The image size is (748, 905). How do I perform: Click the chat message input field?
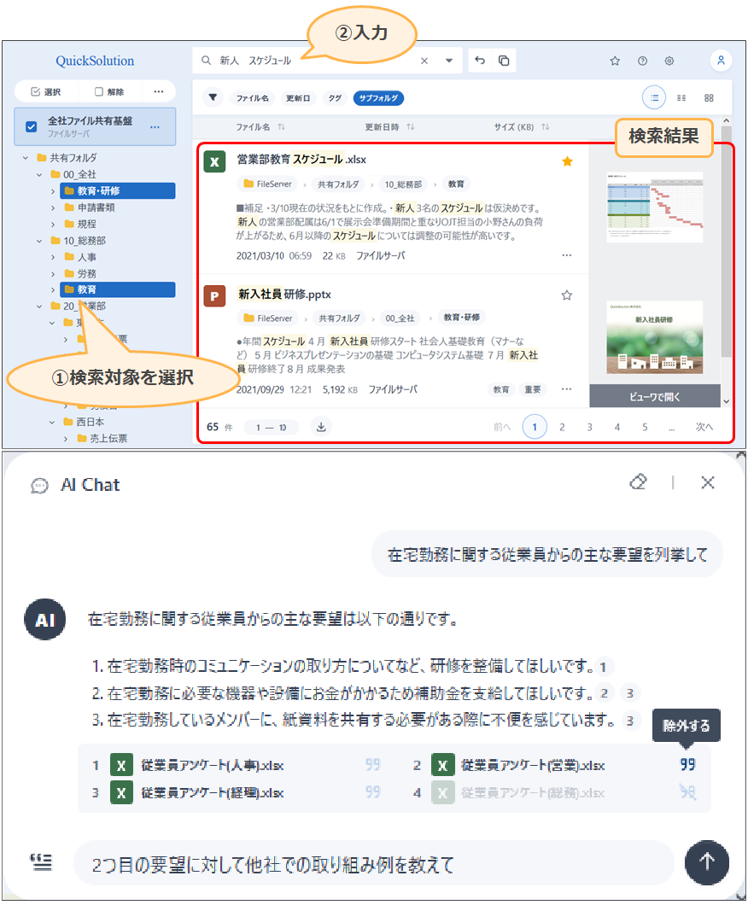click(374, 863)
